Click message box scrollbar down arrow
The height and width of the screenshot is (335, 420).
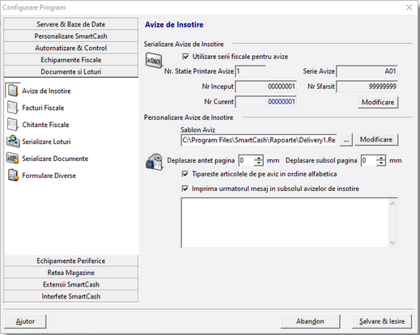[x=392, y=243]
